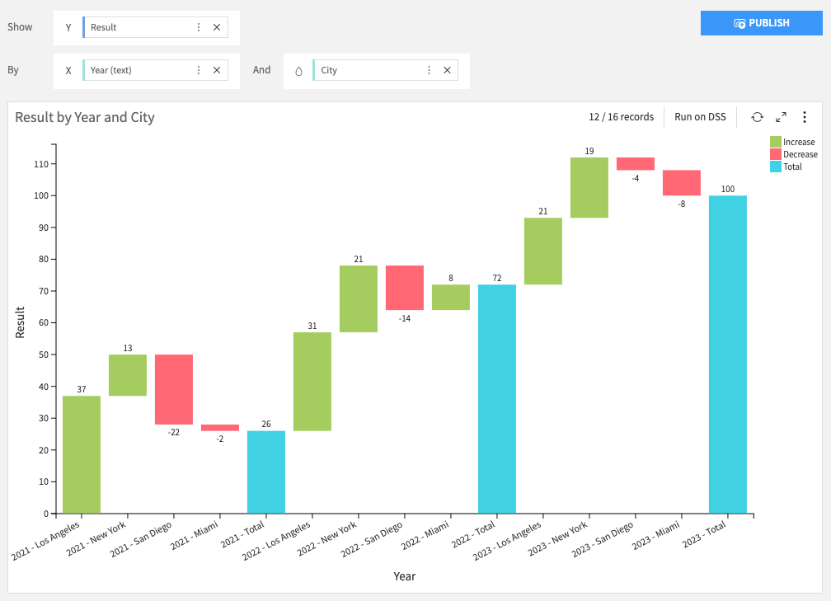Open options menu for the Year (text) field

199,70
